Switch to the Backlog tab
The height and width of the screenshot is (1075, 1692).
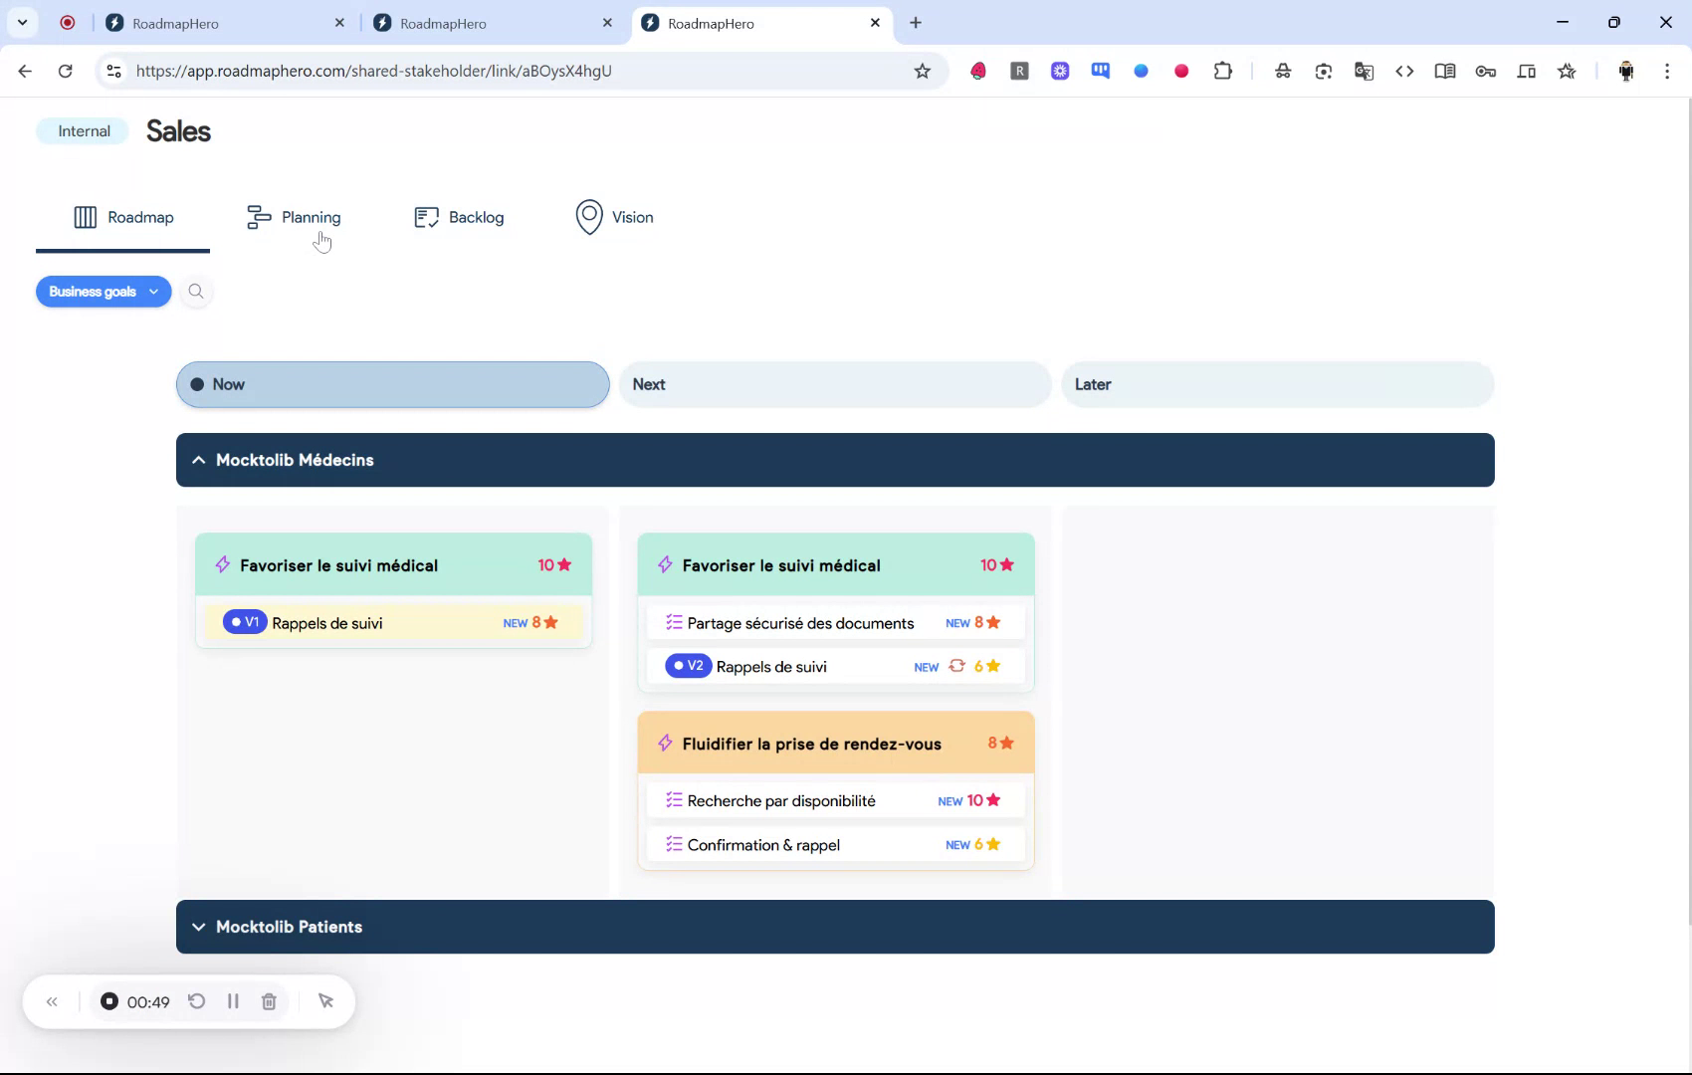(459, 217)
